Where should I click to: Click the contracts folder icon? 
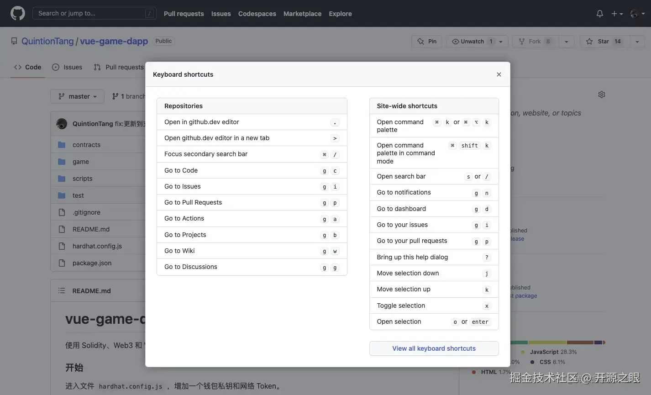(62, 145)
